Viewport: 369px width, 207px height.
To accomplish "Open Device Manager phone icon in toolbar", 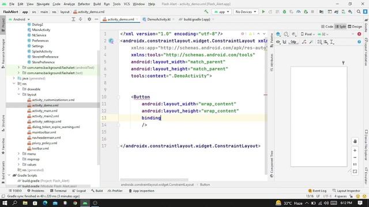I will pyautogui.click(x=343, y=11).
